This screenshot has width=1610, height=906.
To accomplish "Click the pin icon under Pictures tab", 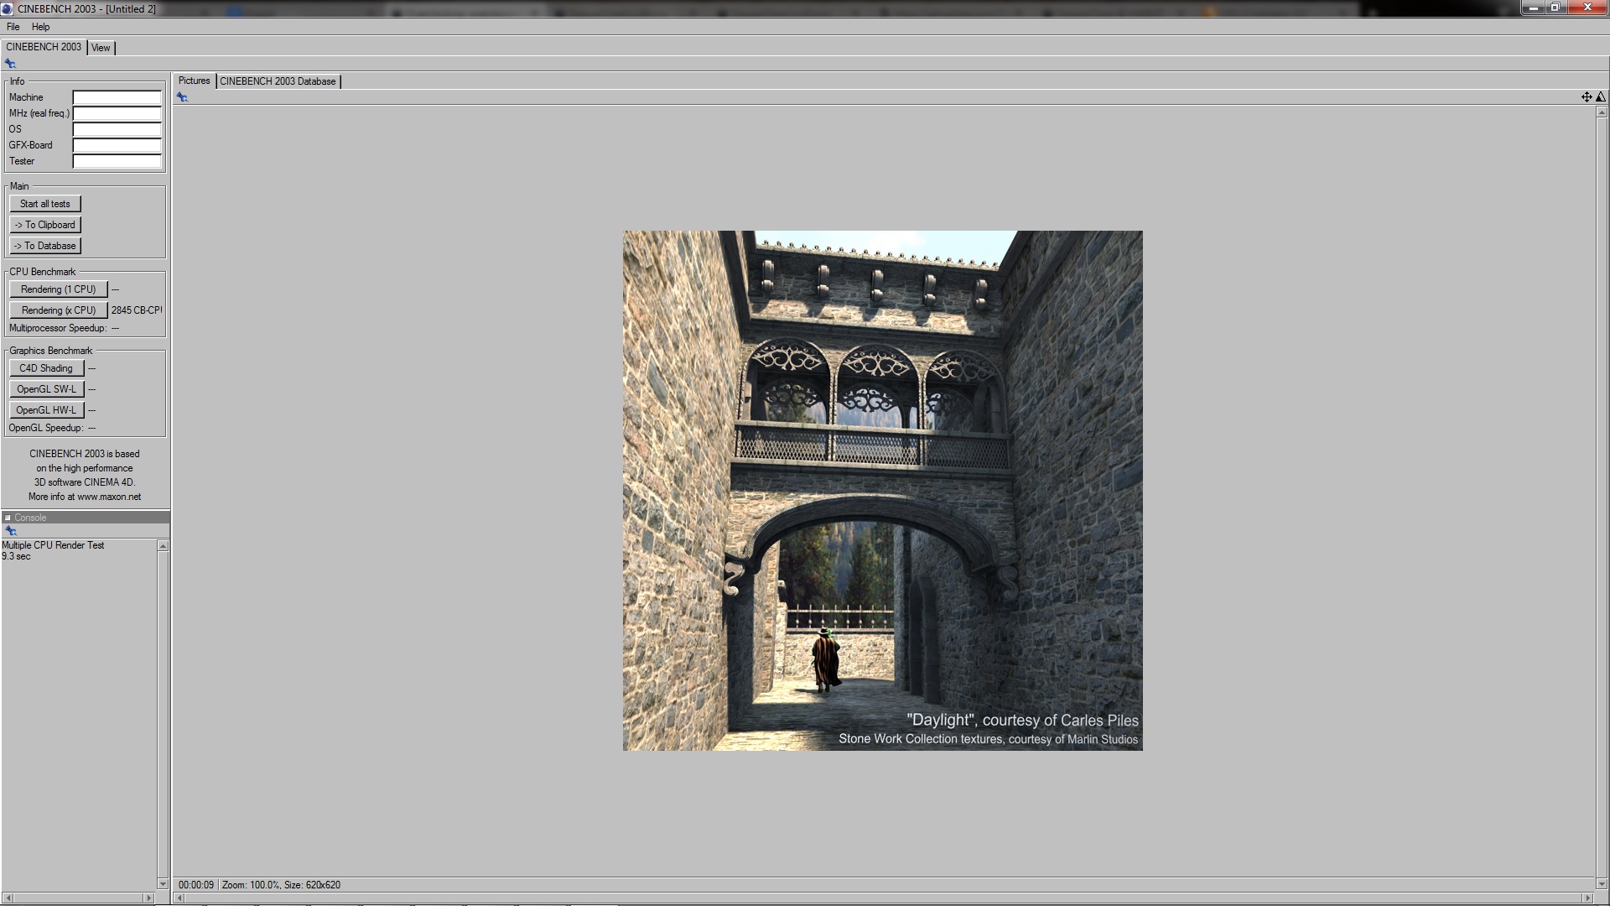I will (182, 97).
